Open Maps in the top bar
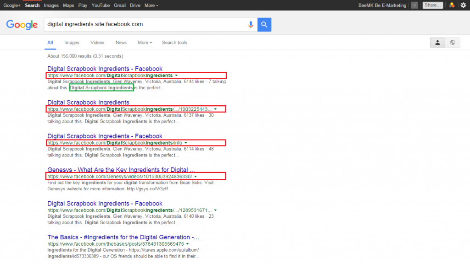 pos(68,5)
